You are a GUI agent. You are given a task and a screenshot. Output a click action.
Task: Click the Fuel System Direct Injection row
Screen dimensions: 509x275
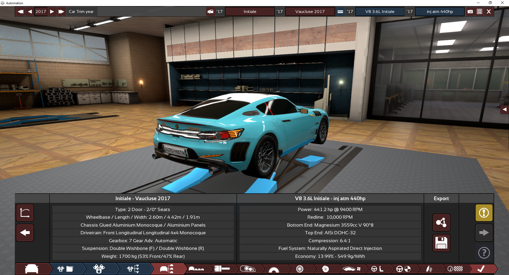pyautogui.click(x=330, y=248)
